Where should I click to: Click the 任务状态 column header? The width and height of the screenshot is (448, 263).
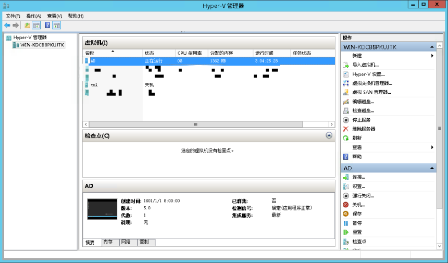coord(313,53)
